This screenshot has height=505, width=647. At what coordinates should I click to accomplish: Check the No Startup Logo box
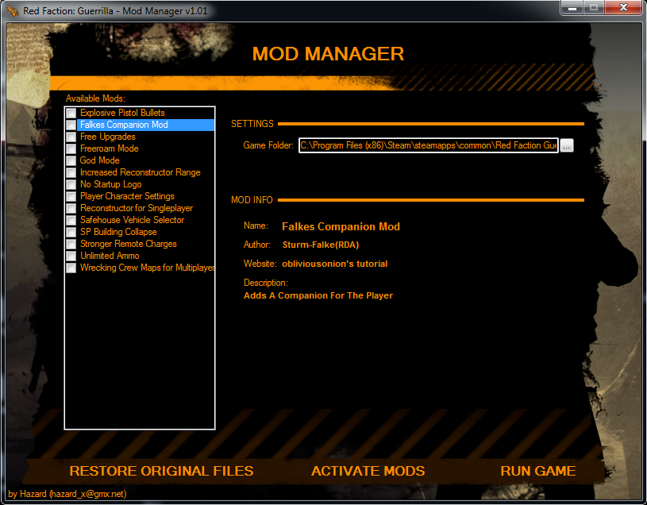point(71,184)
